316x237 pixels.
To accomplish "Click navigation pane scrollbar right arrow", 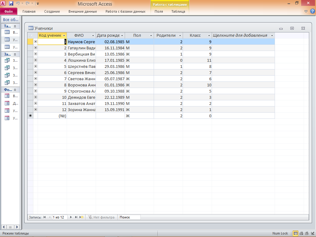I will pyautogui.click(x=17, y=227).
